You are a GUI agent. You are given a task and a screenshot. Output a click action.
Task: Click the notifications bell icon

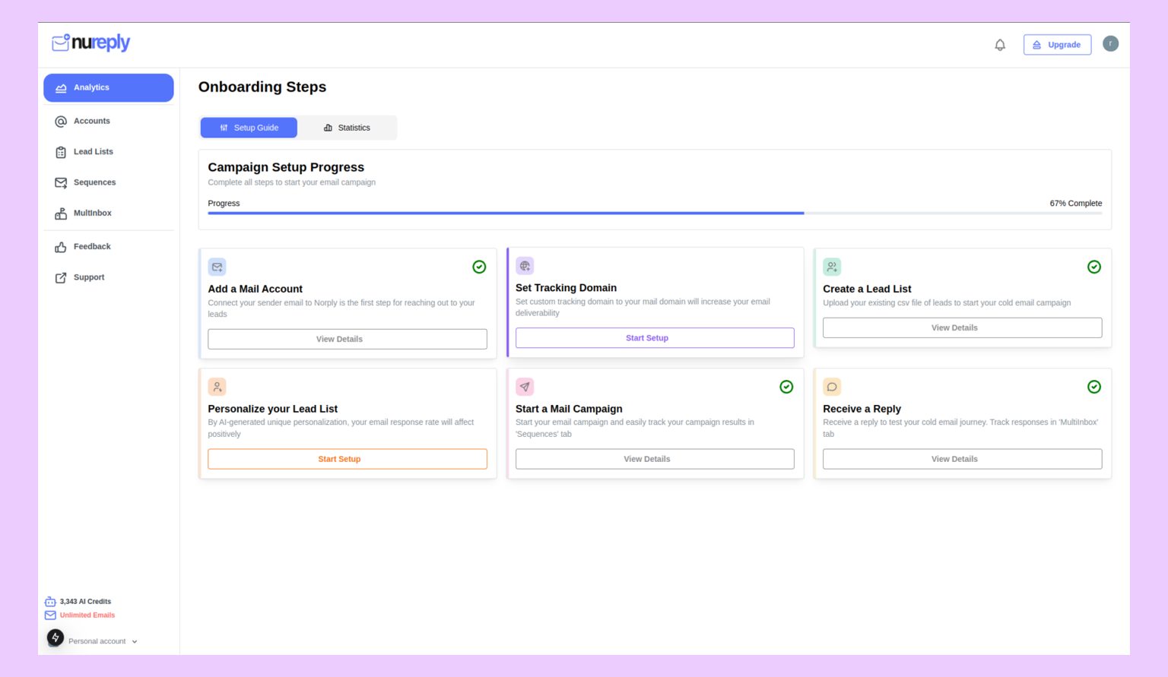pyautogui.click(x=999, y=44)
